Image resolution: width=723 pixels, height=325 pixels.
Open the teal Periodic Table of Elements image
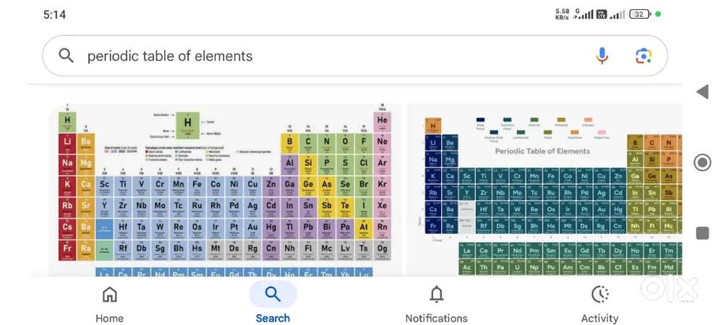click(544, 190)
